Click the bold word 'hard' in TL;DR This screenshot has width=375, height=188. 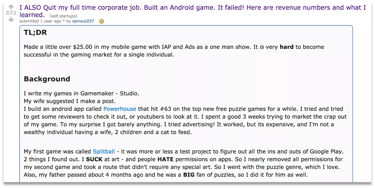[x=287, y=47]
